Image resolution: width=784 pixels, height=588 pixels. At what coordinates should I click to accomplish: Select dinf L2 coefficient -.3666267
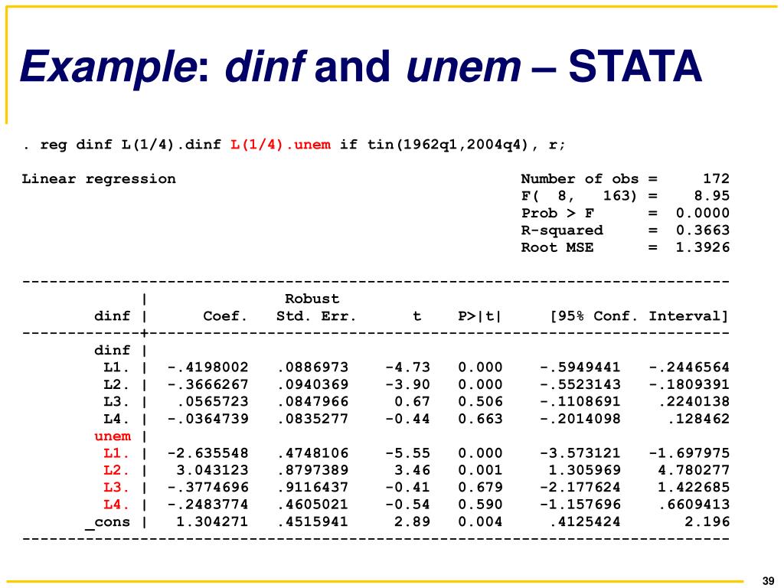click(x=207, y=384)
